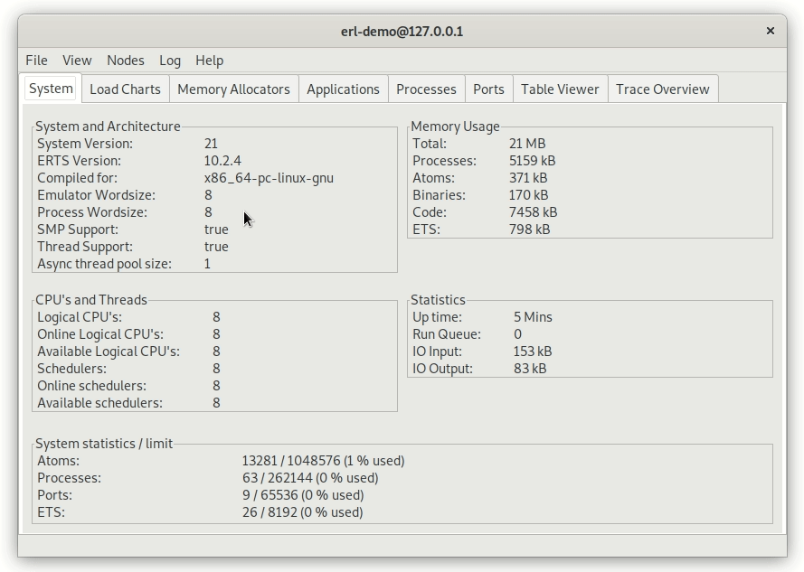The width and height of the screenshot is (804, 572).
Task: Switch to the Memory Allocators tab
Action: click(x=234, y=89)
